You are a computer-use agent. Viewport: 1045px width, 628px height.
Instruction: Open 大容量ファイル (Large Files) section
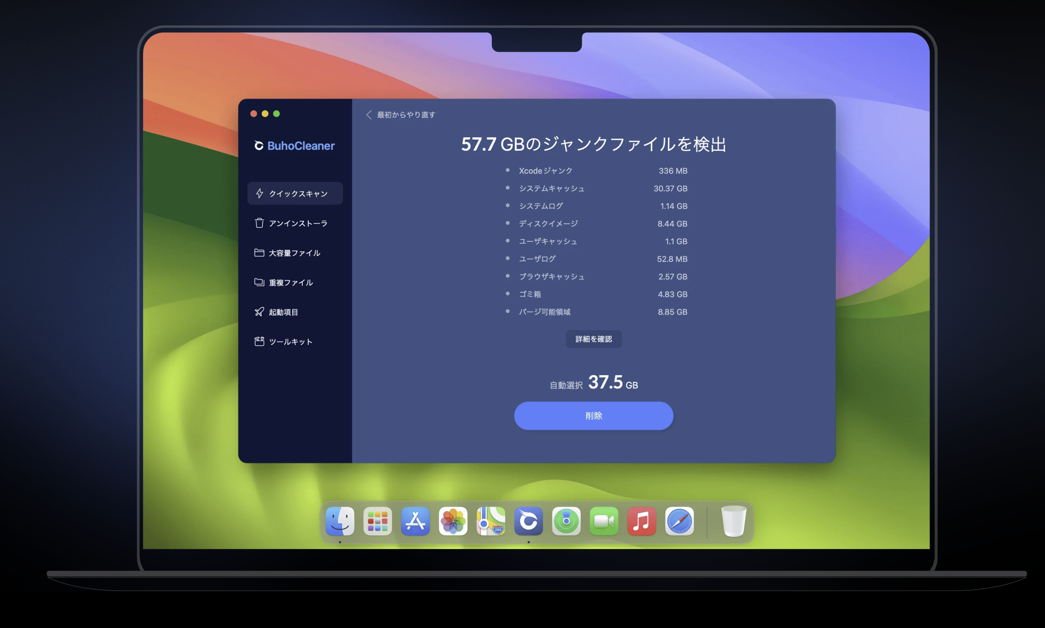point(294,252)
